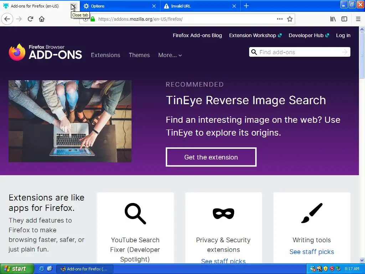Click the Privacy & Security mask icon
Screen dimensions: 365x274
pos(223,213)
